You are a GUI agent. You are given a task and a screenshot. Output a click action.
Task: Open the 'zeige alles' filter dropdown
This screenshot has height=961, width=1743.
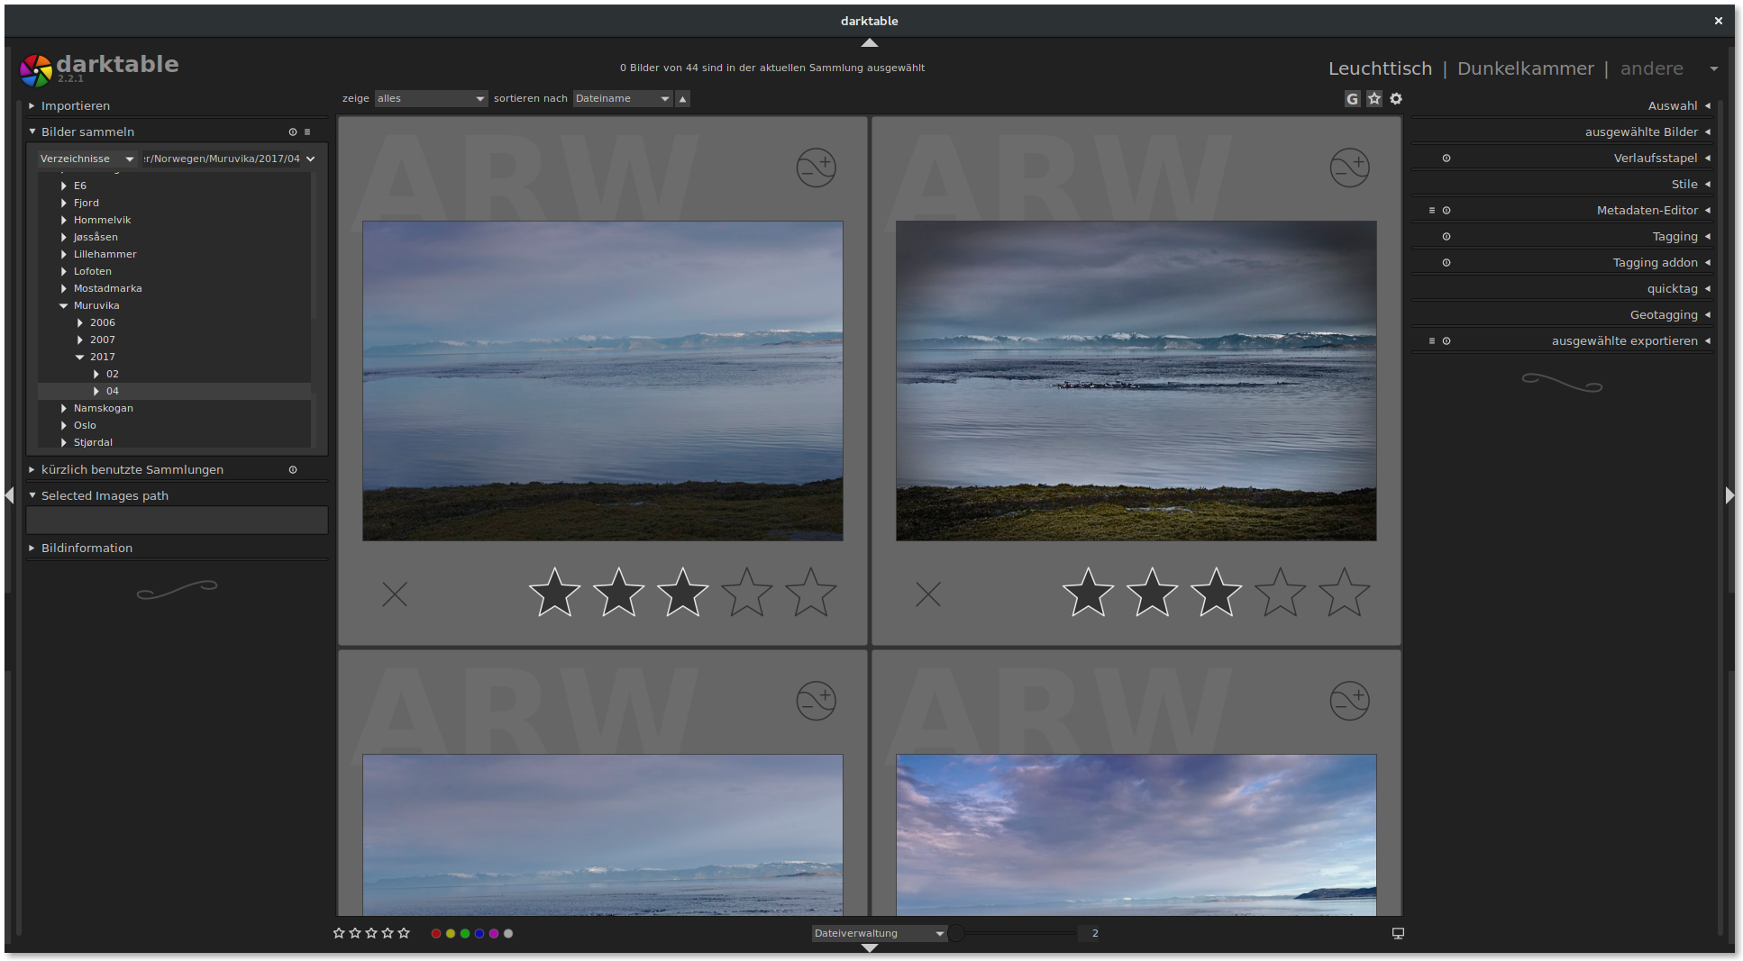click(431, 99)
